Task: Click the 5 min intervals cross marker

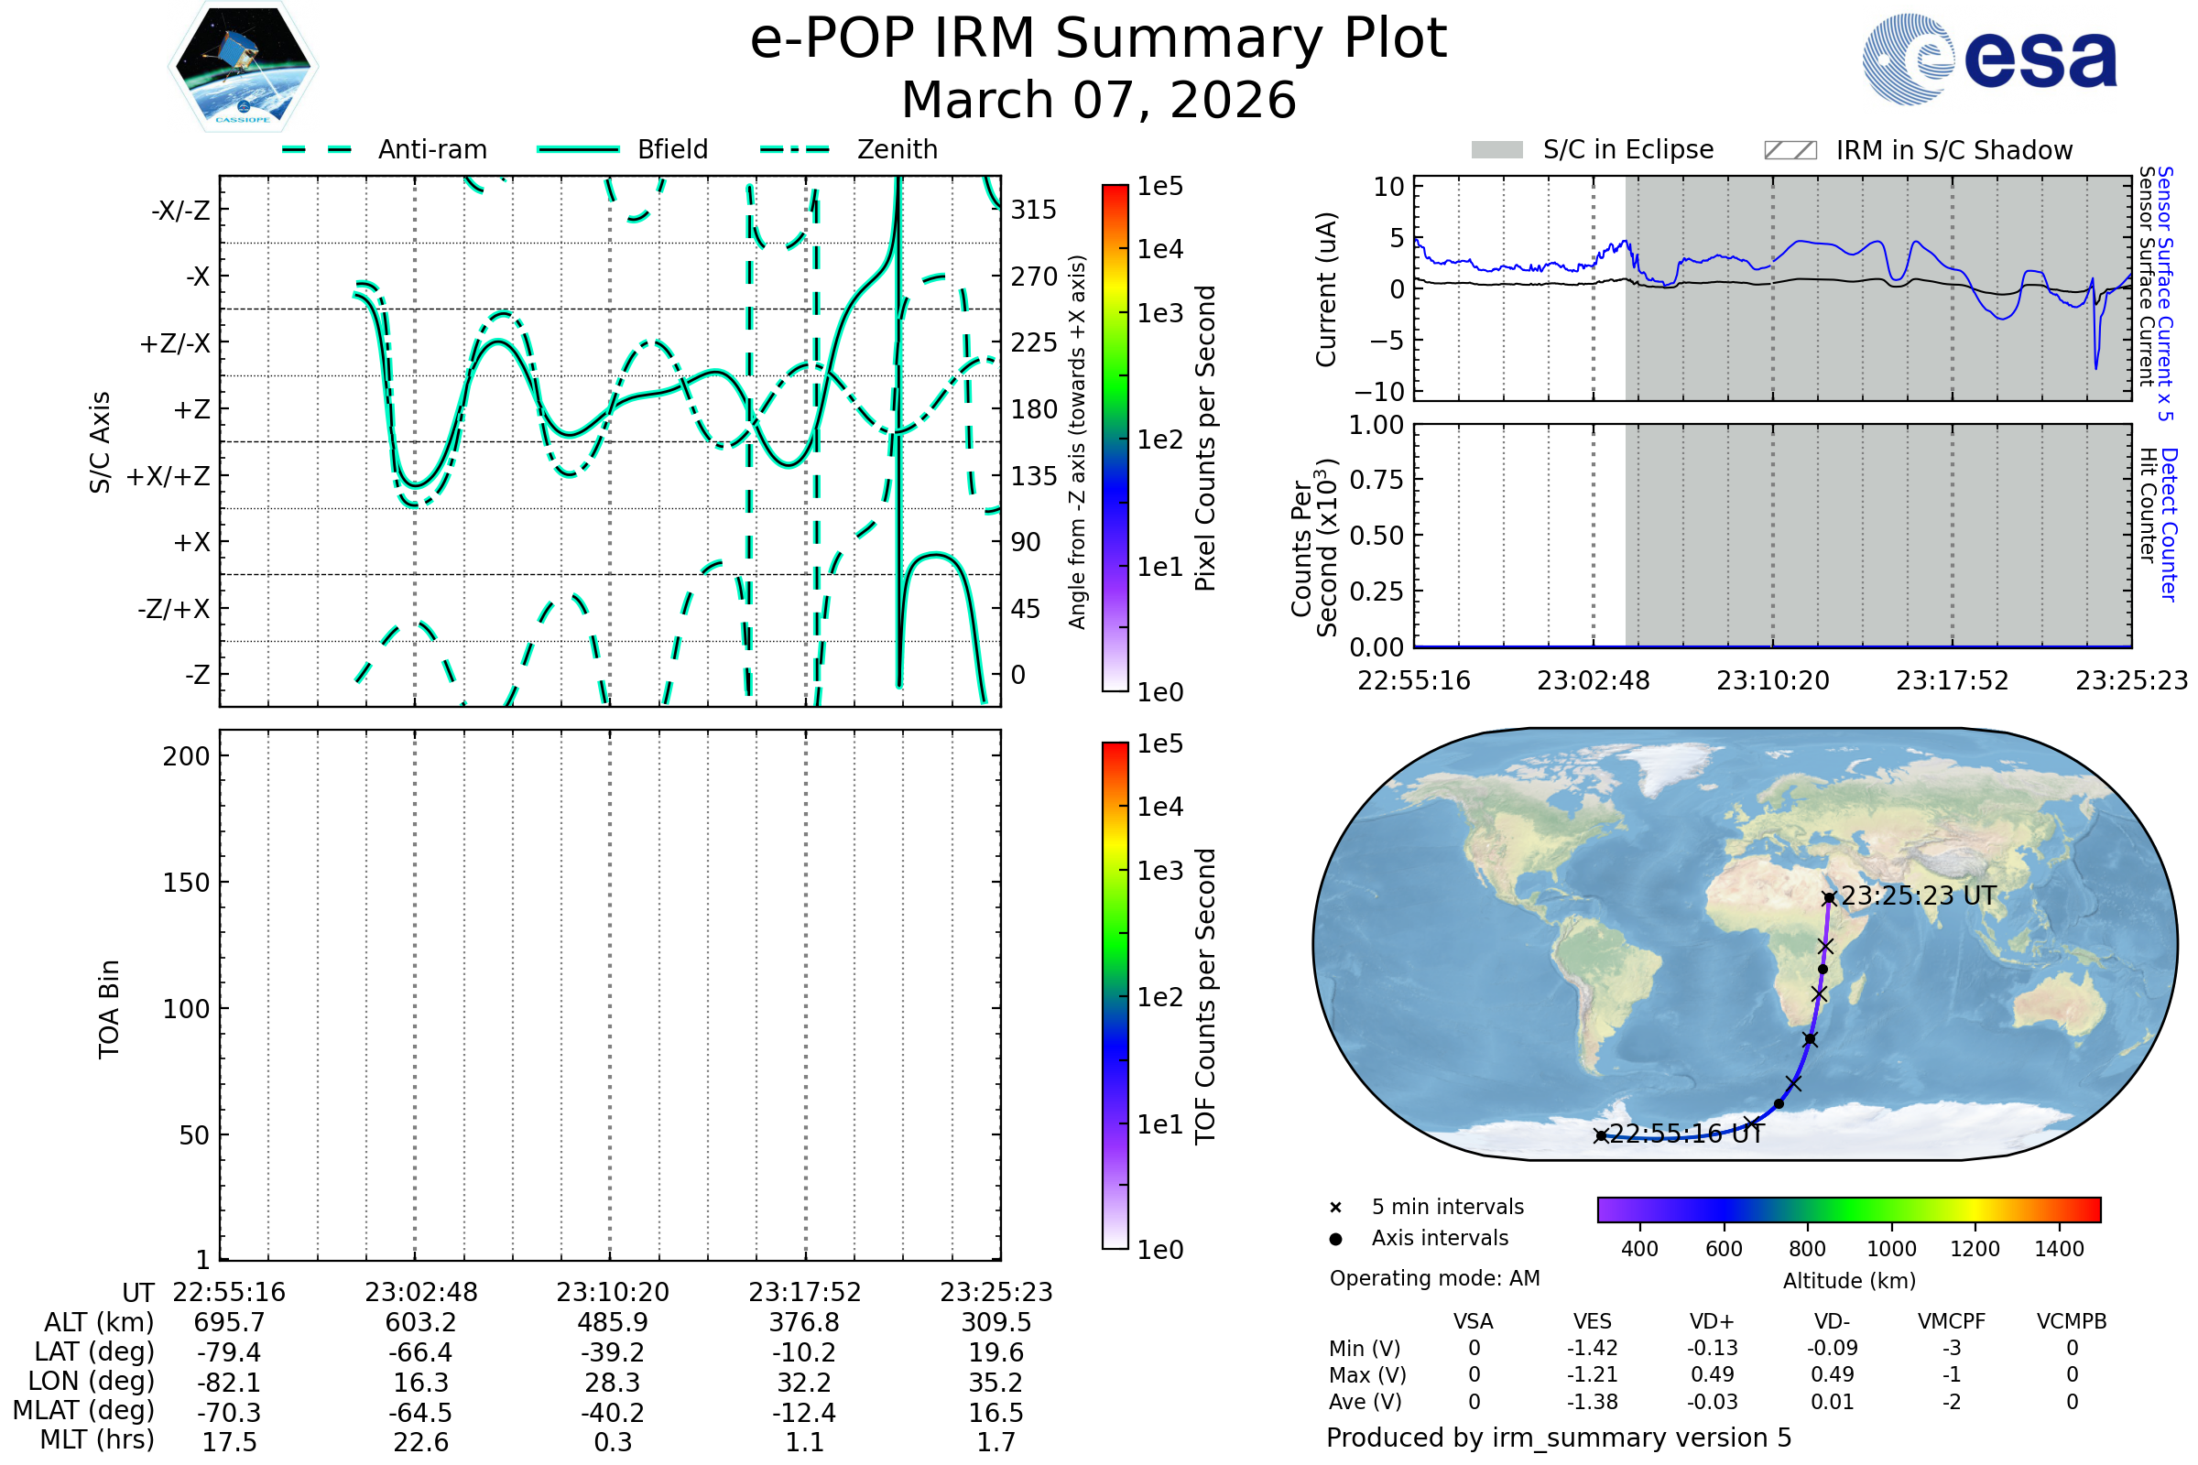Action: [x=1335, y=1208]
